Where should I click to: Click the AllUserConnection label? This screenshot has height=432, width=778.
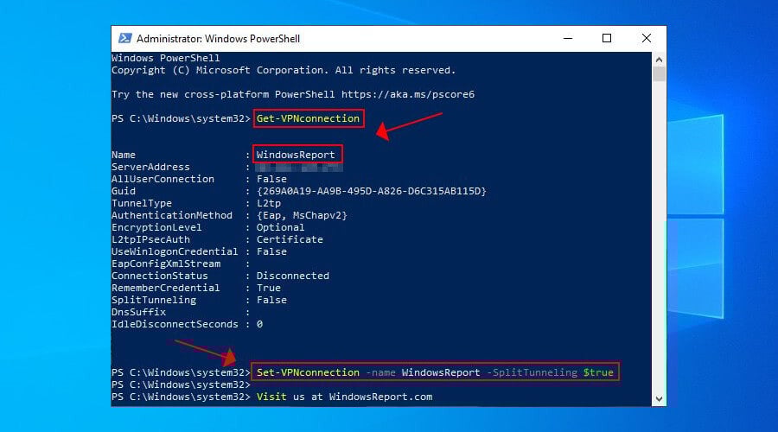[x=163, y=179]
